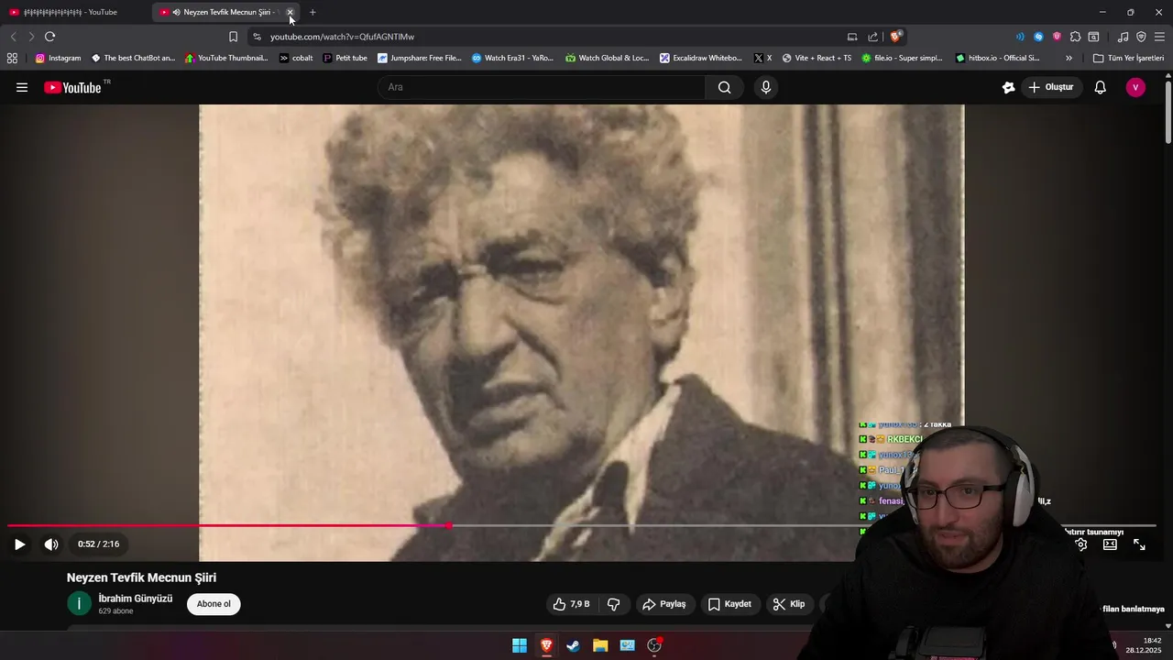Open the YouTube guide hamburger menu

click(x=22, y=87)
